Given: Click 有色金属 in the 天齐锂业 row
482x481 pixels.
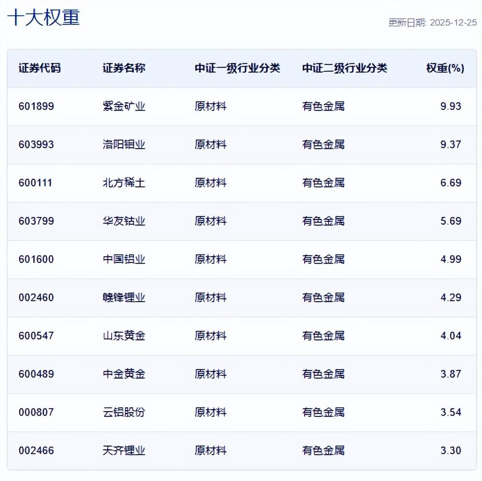Looking at the screenshot, I should point(323,450).
